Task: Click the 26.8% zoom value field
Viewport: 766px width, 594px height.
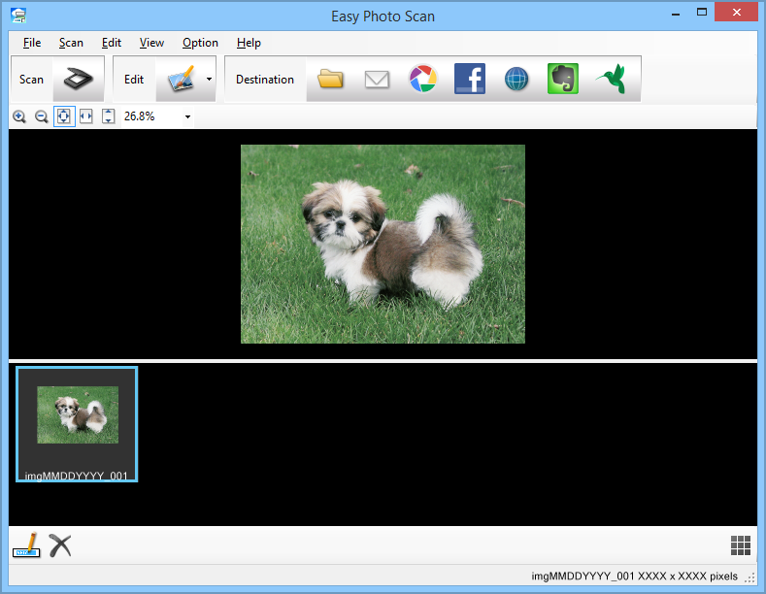Action: [x=151, y=116]
